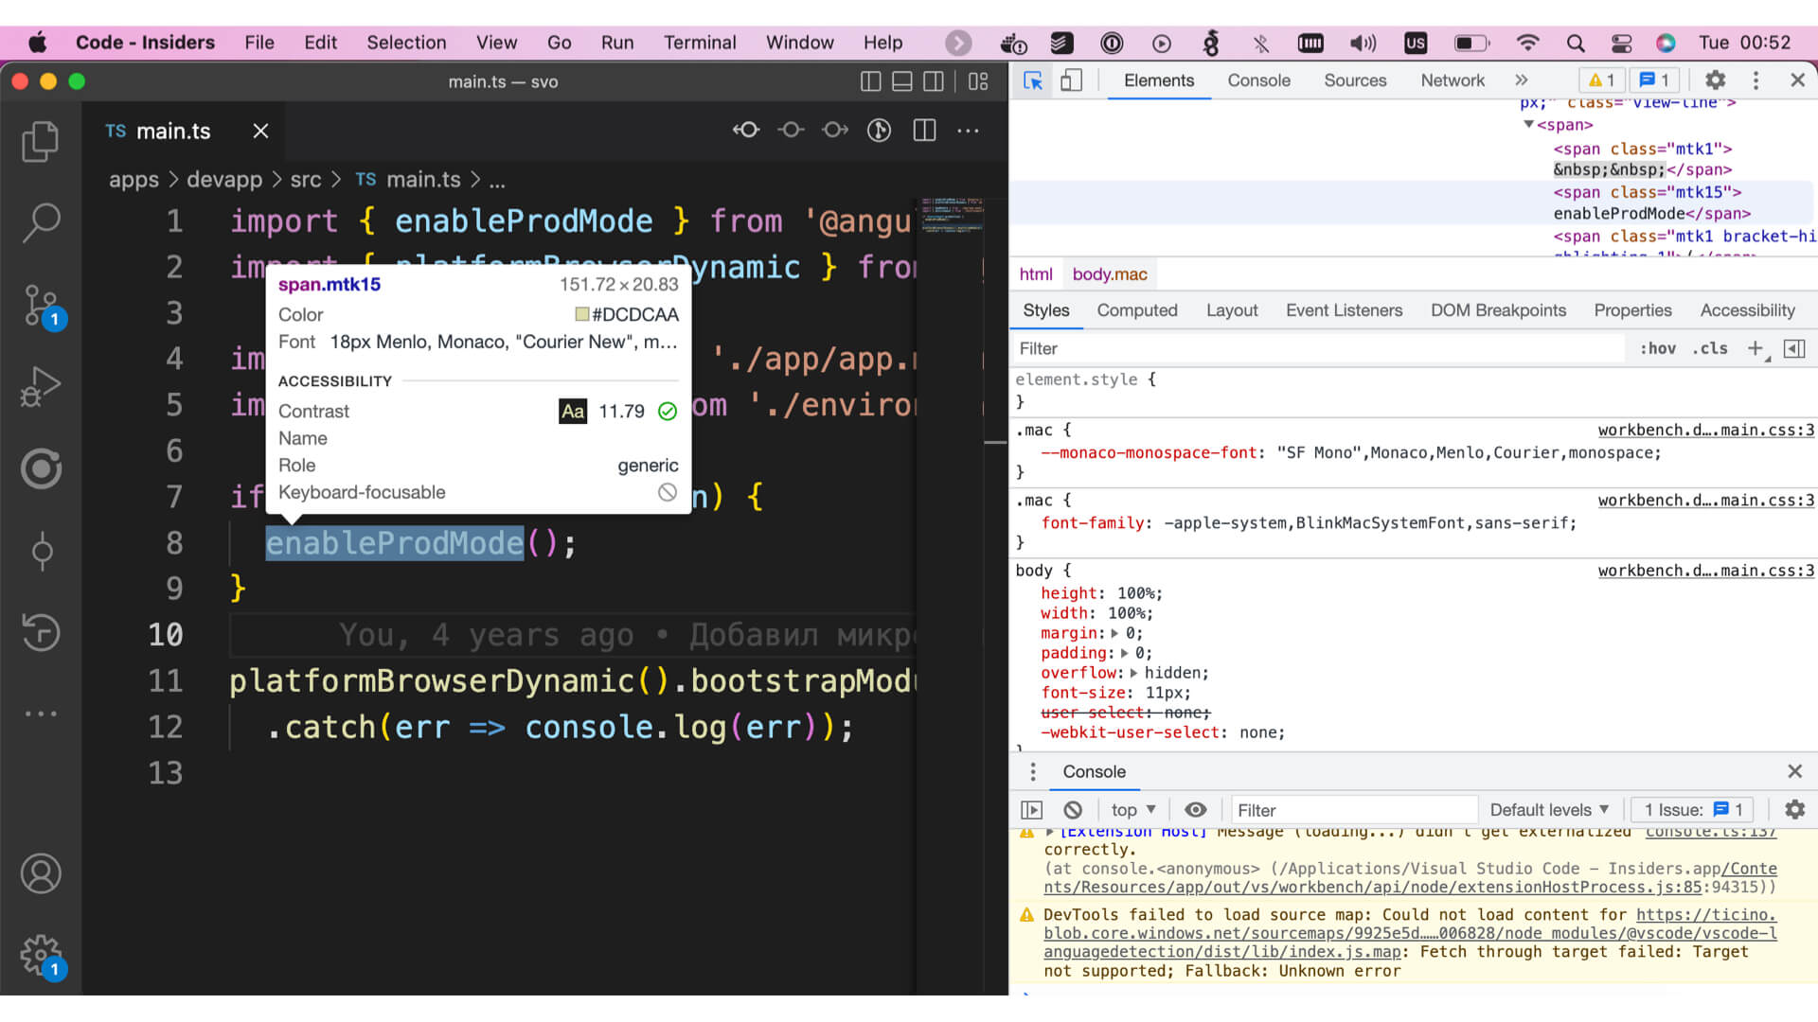Toggle the bottom panel layout icon
Viewport: 1818px width, 1022px height.
(x=902, y=81)
